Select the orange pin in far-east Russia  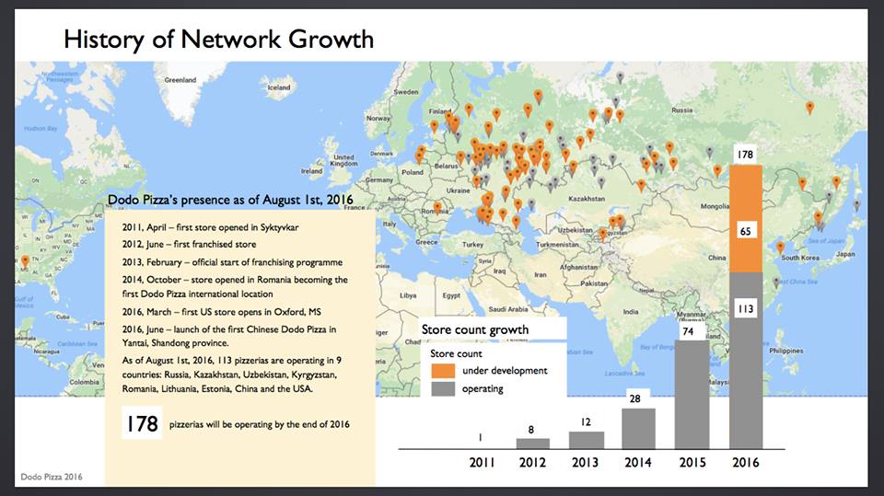click(x=809, y=107)
